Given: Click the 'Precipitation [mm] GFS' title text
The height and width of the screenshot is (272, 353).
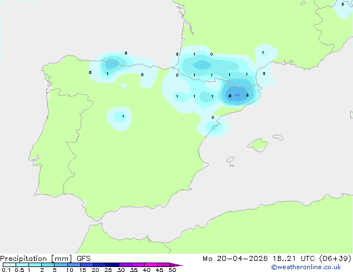Looking at the screenshot, I should coord(45,259).
